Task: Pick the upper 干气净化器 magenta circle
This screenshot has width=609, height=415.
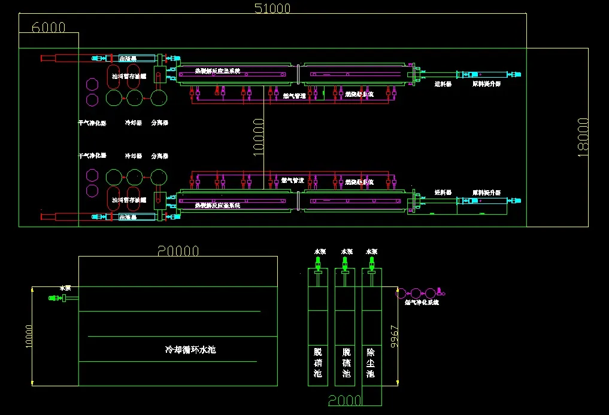Action: click(x=92, y=85)
